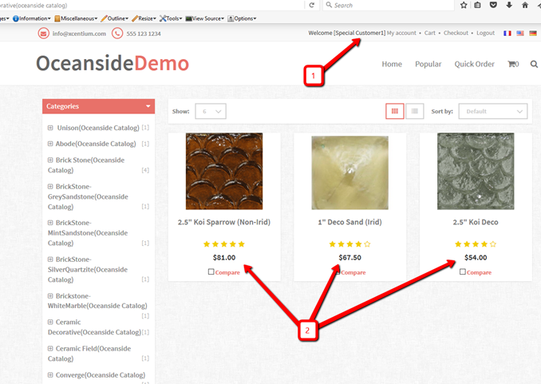Viewport: 541px width, 384px height.
Task: Click the browser Search field
Action: click(388, 5)
